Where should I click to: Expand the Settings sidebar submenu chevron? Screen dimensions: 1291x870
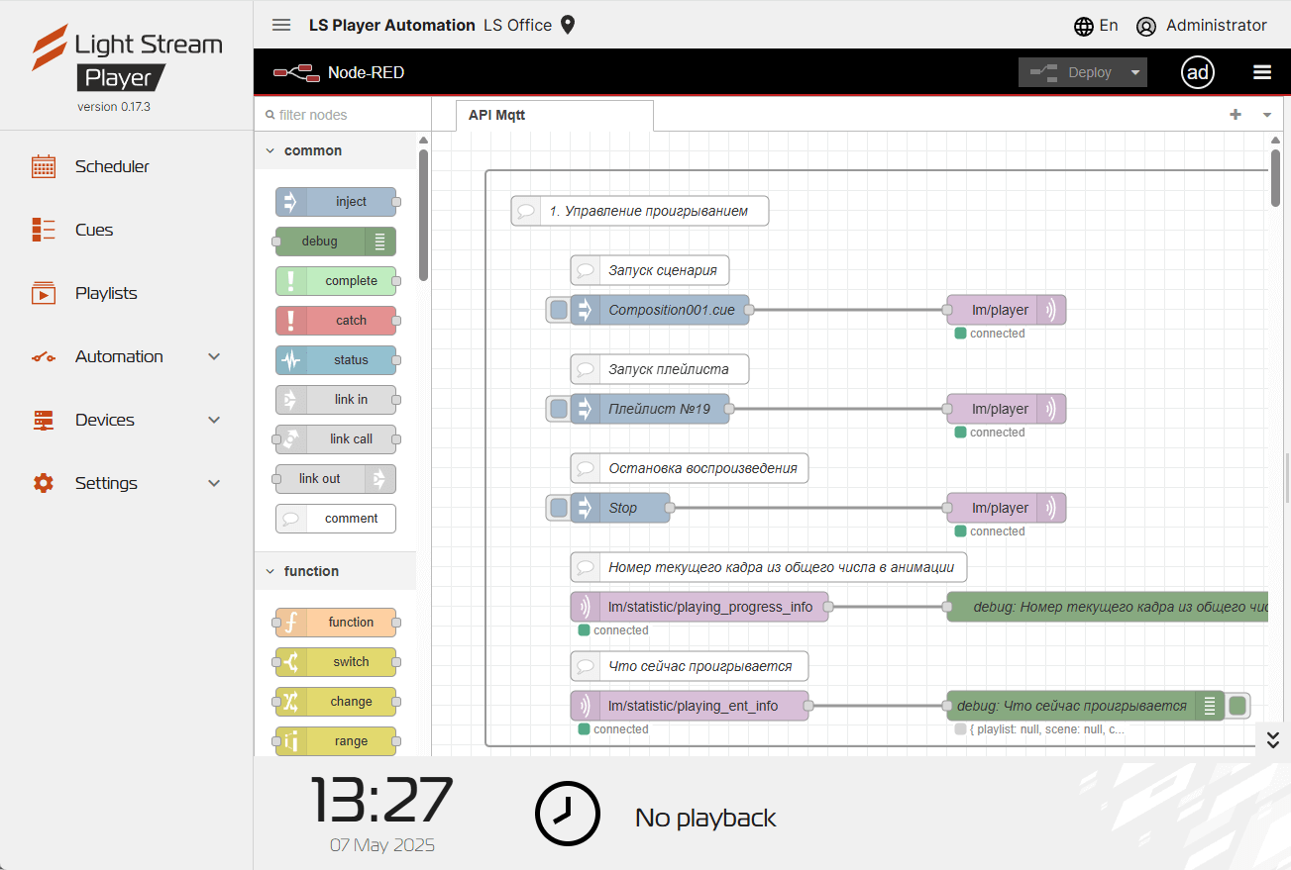click(214, 483)
